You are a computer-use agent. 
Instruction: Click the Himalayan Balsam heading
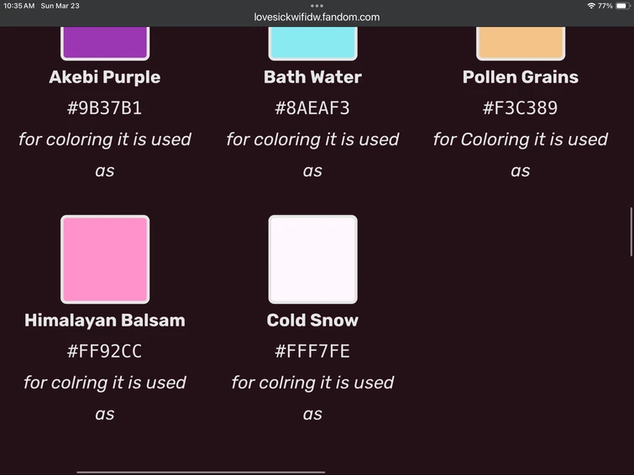pos(105,321)
